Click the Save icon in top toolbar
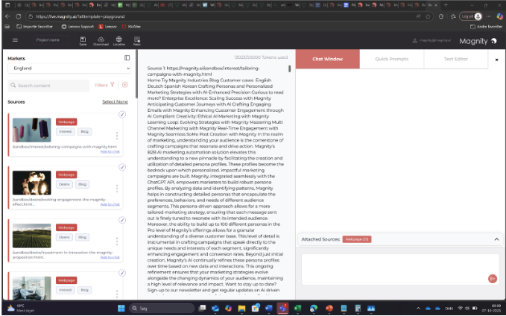 [83, 40]
